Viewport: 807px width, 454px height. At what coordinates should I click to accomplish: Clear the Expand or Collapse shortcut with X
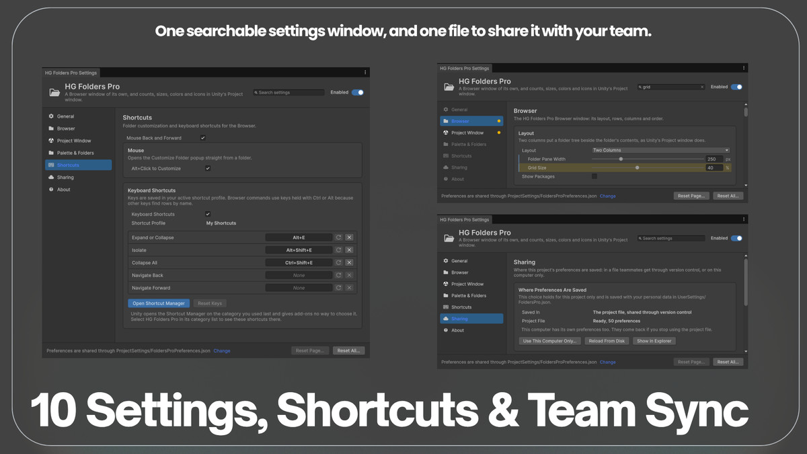(x=349, y=237)
